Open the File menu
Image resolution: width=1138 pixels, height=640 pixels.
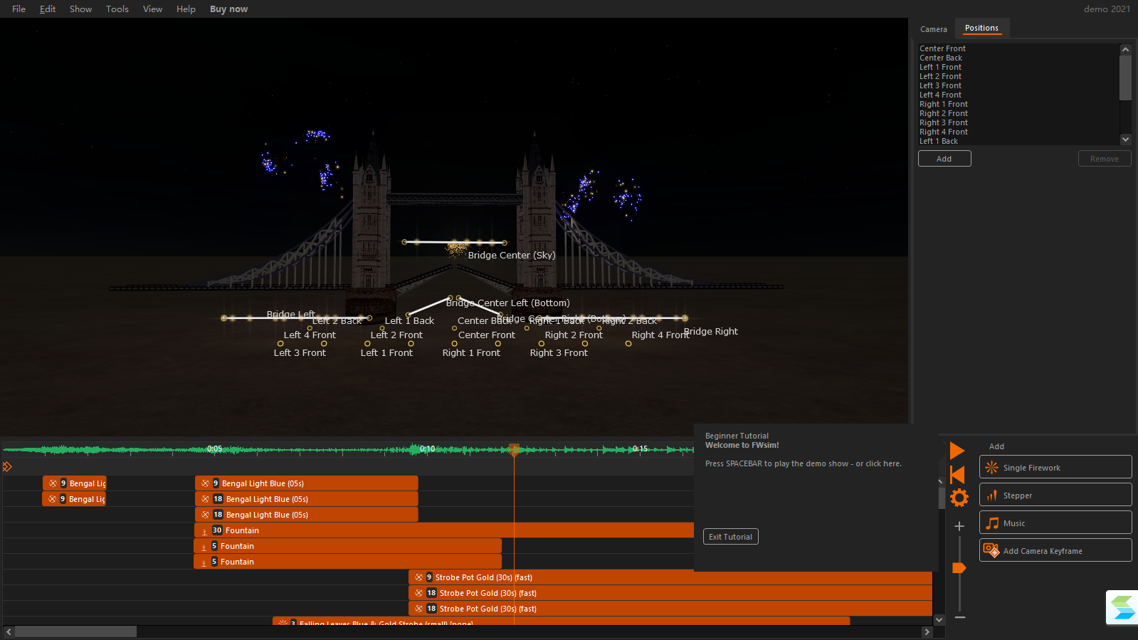(19, 9)
